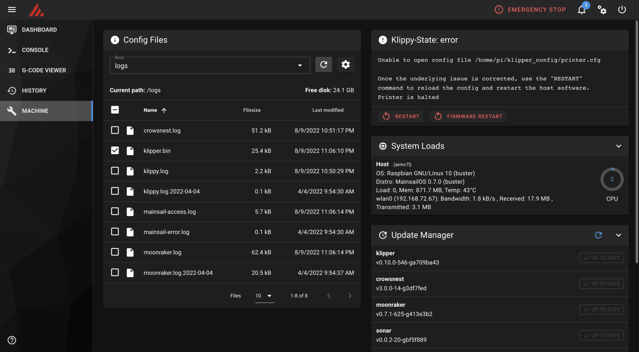Click file icon of moonraker.log
Image resolution: width=639 pixels, height=352 pixels.
click(130, 253)
